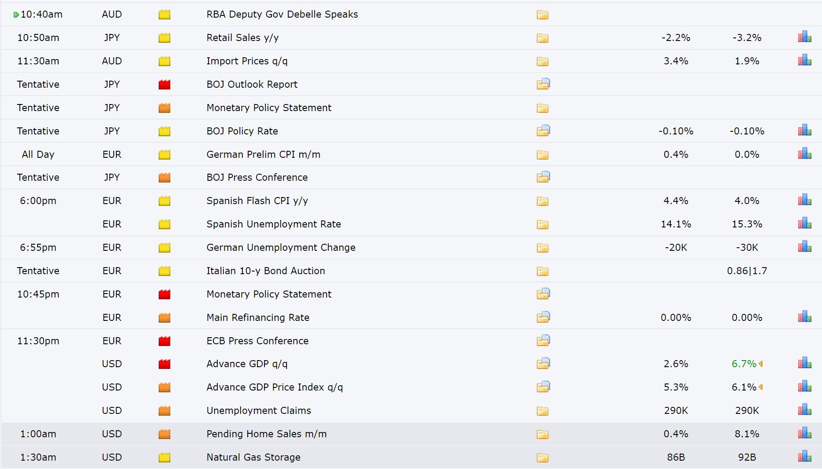Click orange impact icon for Unemployment Claims
The image size is (822, 469).
164,410
